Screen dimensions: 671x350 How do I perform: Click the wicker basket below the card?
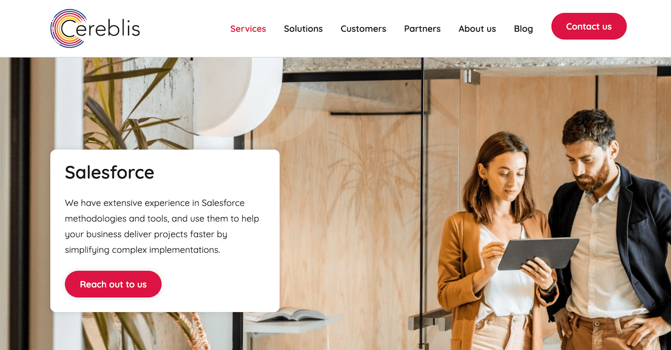point(190,331)
